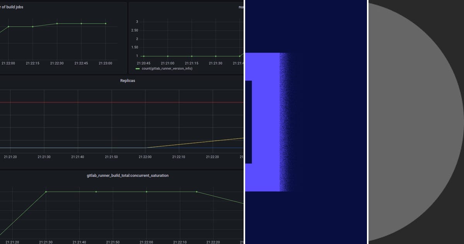Click the 21:22:30 data point on build jobs chart
The height and width of the screenshot is (244, 464).
click(57, 23)
